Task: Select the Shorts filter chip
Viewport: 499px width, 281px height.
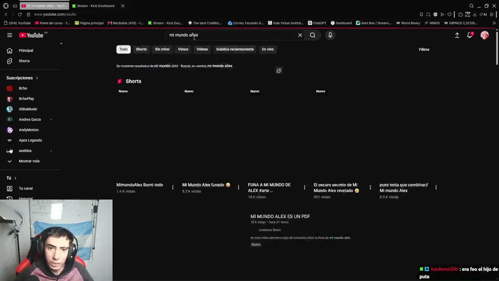Action: point(141,49)
